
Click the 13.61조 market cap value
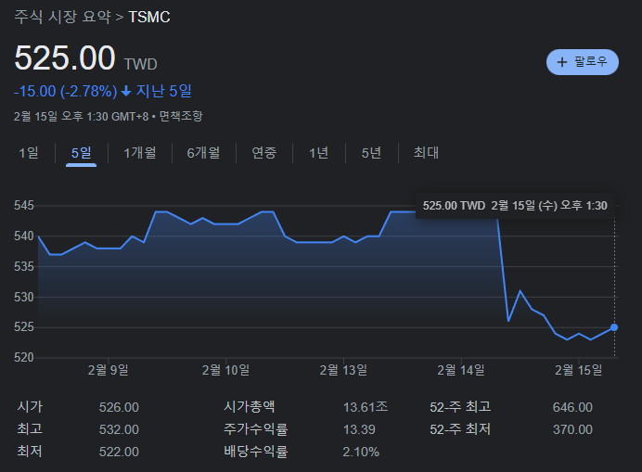pos(366,407)
